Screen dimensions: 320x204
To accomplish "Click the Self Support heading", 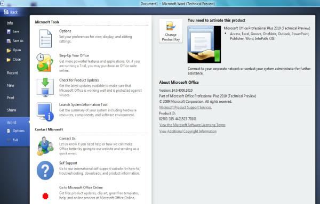I will pyautogui.click(x=68, y=163).
